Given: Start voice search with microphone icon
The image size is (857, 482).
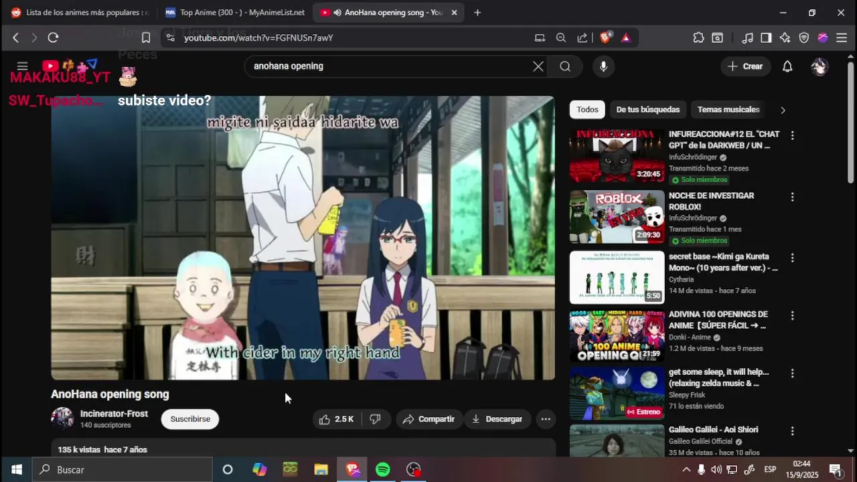Looking at the screenshot, I should point(603,66).
